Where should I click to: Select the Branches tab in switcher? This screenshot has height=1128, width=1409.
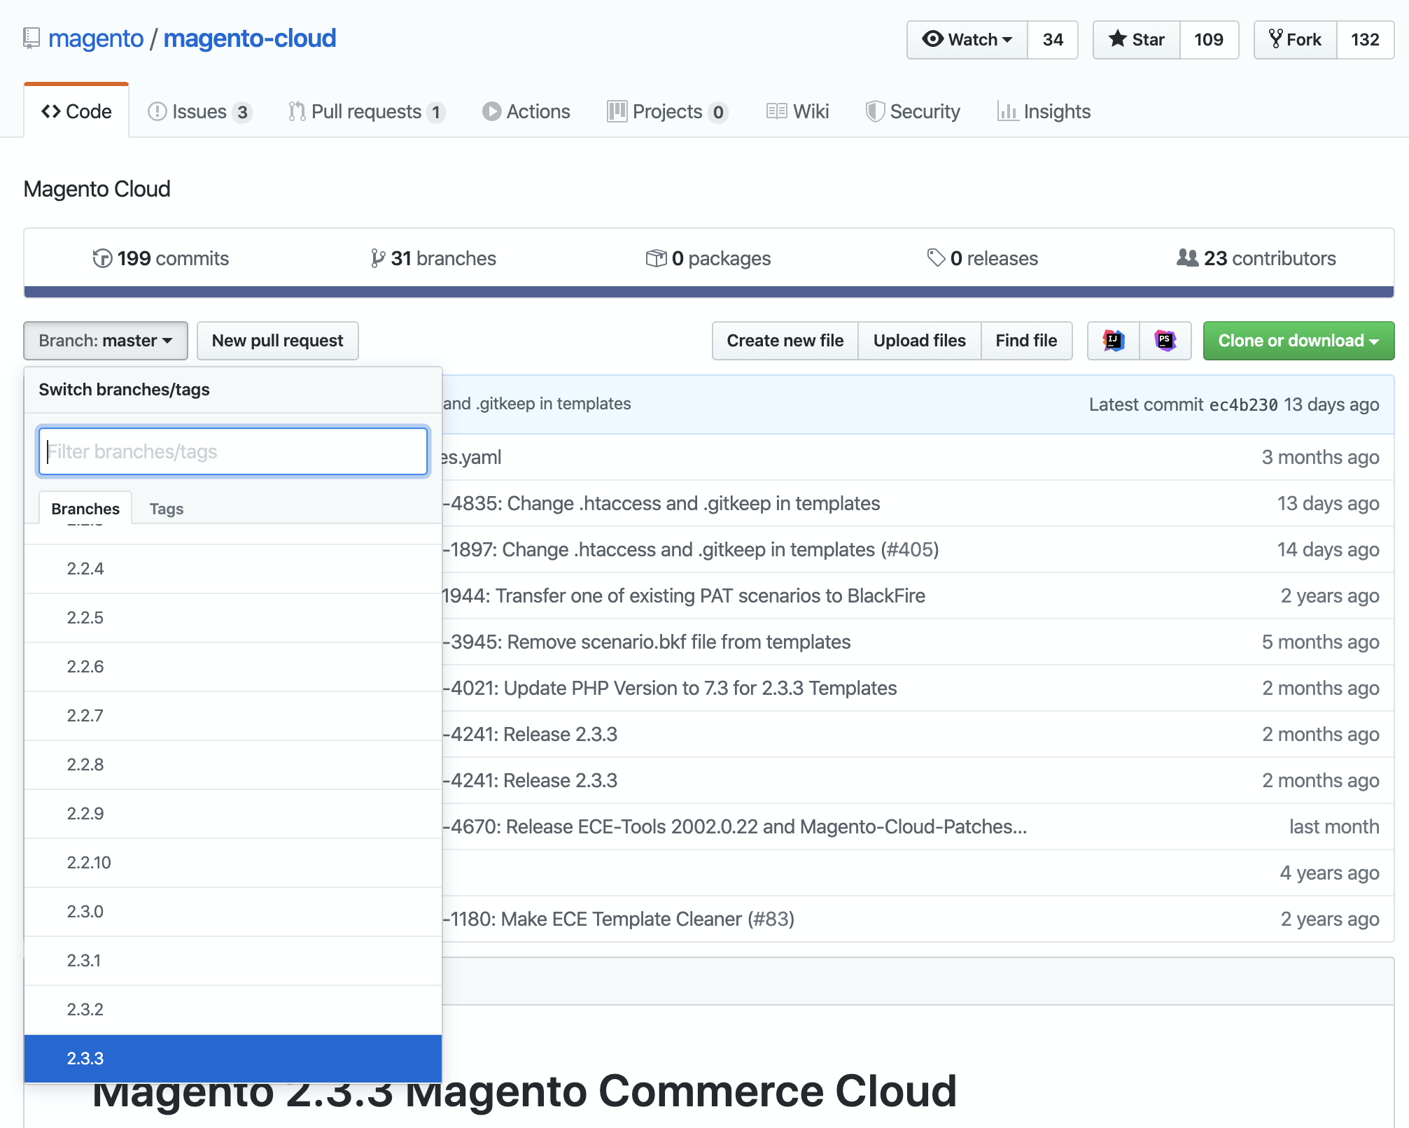click(x=85, y=507)
